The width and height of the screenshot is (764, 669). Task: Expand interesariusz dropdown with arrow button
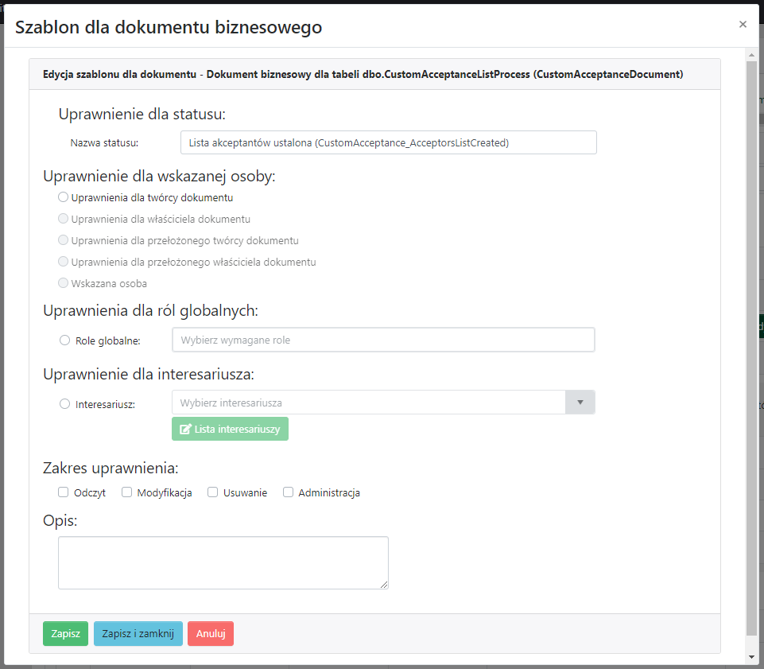[580, 403]
